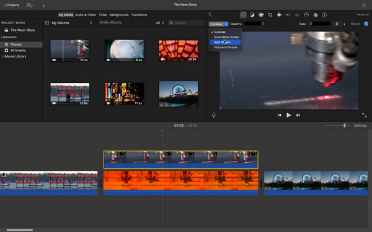Select the 11.2s neon street clip thumbnail
Screen dimensions: 372x232
click(x=124, y=94)
